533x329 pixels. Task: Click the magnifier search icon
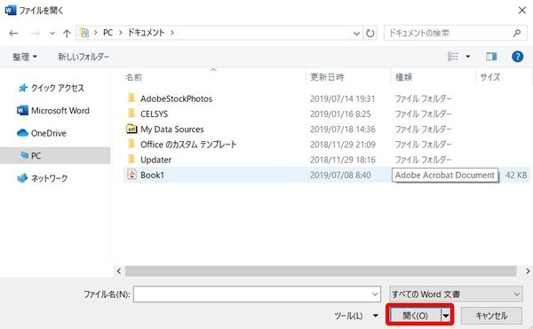(x=517, y=33)
